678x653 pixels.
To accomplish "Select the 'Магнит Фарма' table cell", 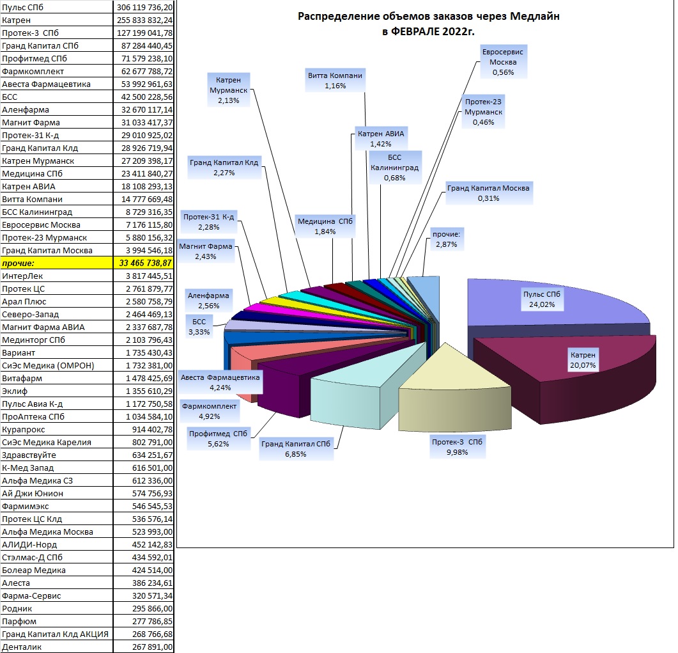I will (56, 122).
